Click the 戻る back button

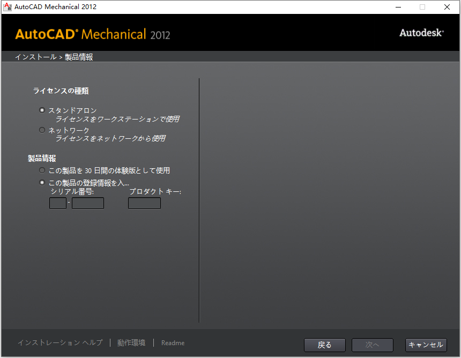point(325,345)
